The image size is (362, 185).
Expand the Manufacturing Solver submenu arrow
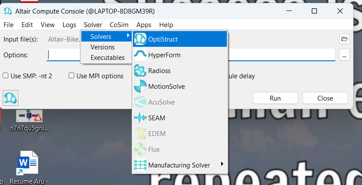pos(222,164)
